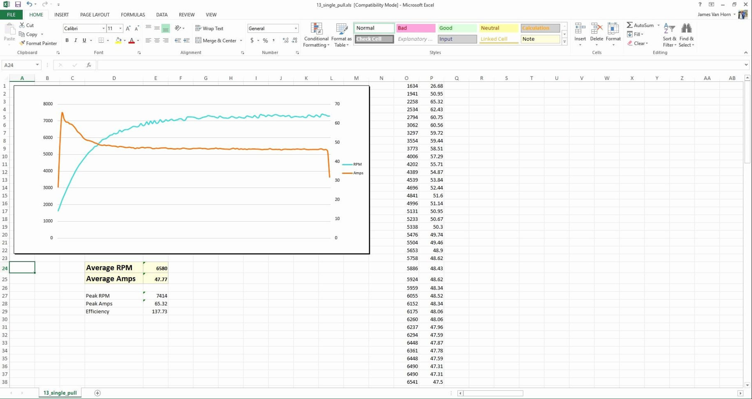Click the Format Painter icon
The image size is (752, 399).
coord(22,43)
